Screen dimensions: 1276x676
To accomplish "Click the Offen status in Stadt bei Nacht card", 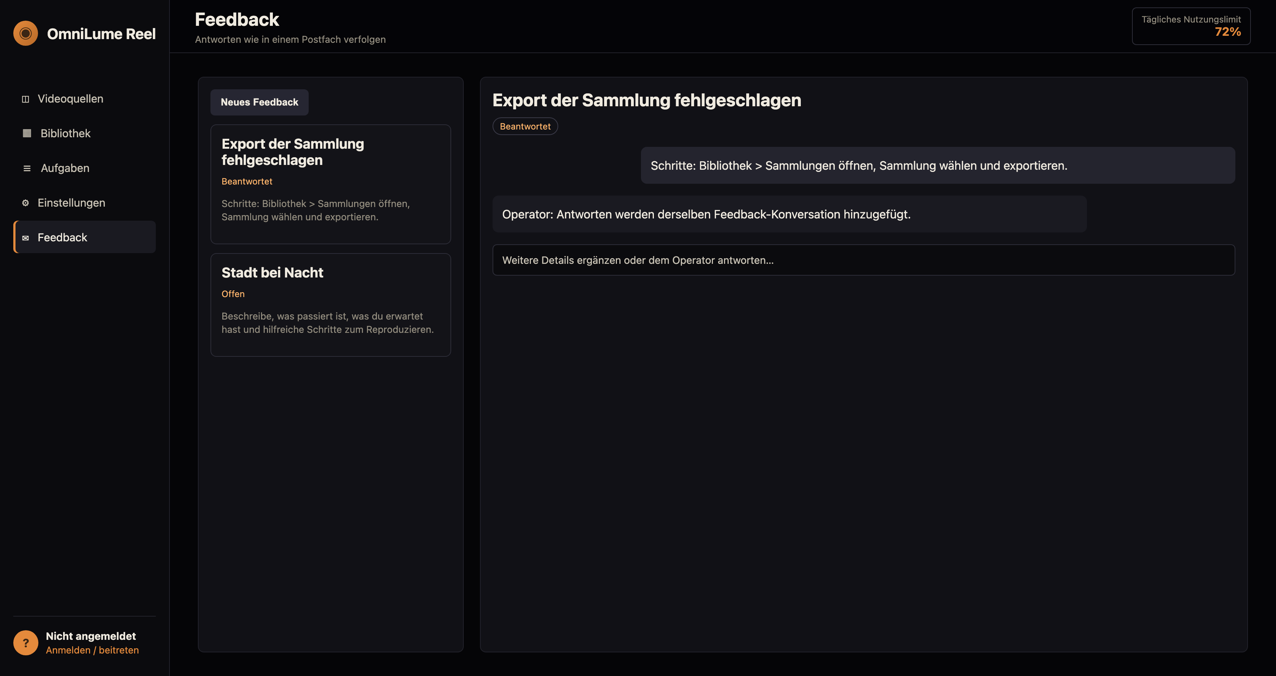I will pyautogui.click(x=233, y=294).
